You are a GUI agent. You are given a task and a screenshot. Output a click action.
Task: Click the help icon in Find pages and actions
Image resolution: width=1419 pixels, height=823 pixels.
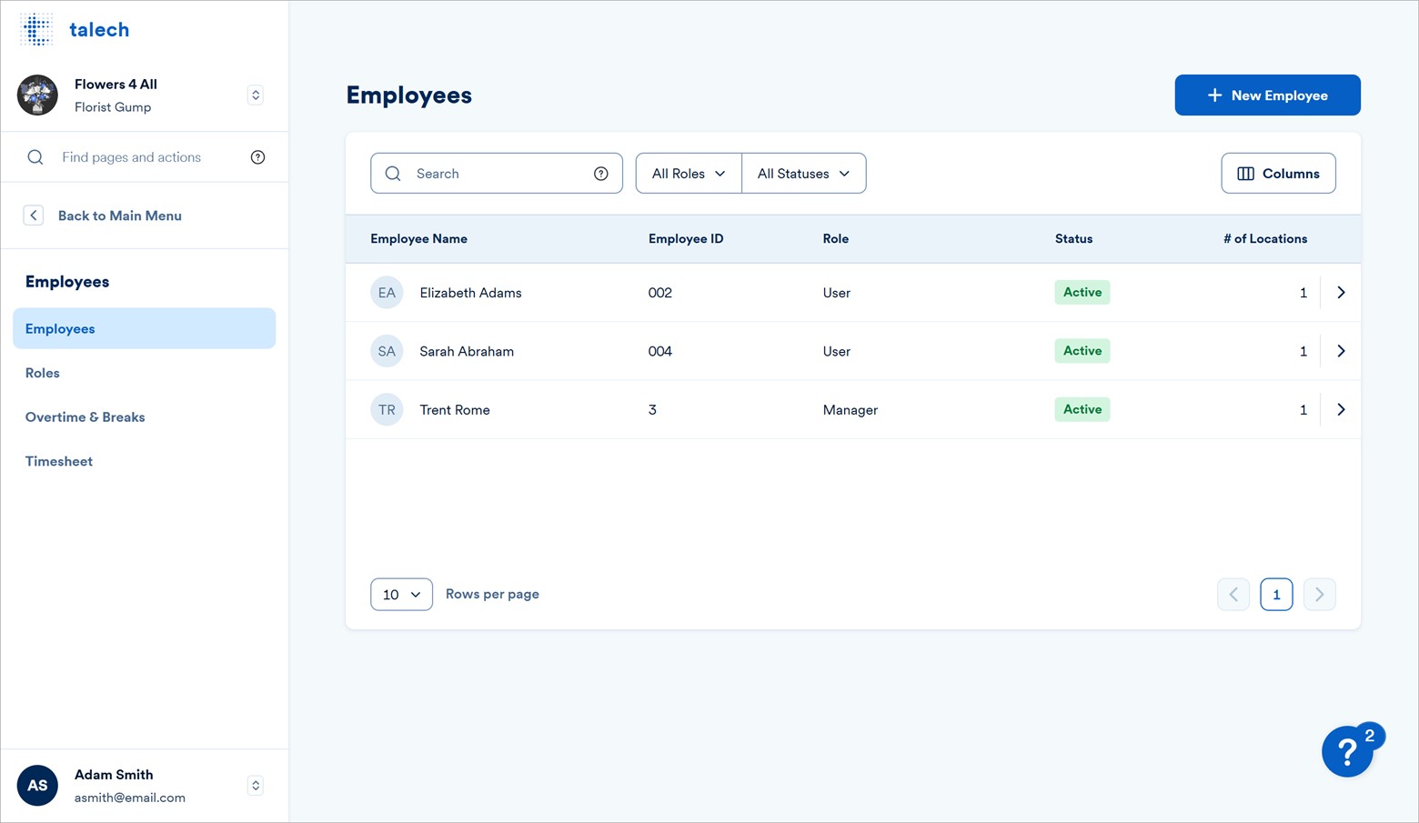click(257, 156)
